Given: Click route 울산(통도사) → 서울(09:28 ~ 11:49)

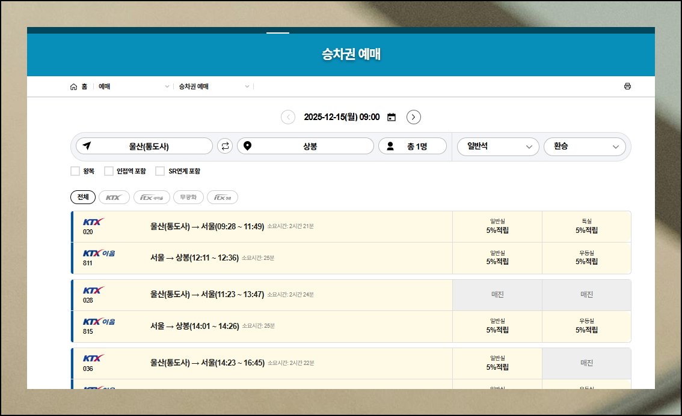Looking at the screenshot, I should point(207,227).
